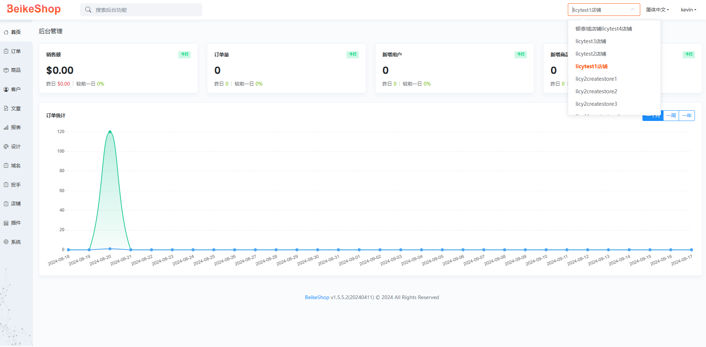The width and height of the screenshot is (706, 347).
Task: Click the 2024-08-18 chart data point
Action: tap(68, 250)
